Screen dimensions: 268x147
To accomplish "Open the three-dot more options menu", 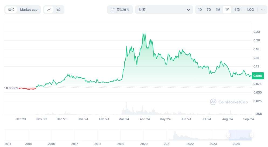I will [263, 10].
